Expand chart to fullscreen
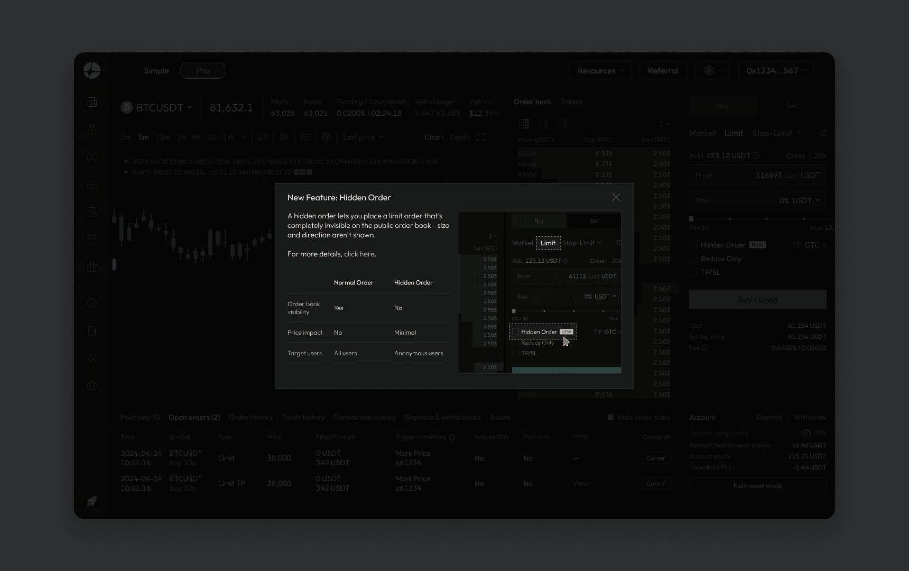The image size is (909, 571). [480, 137]
